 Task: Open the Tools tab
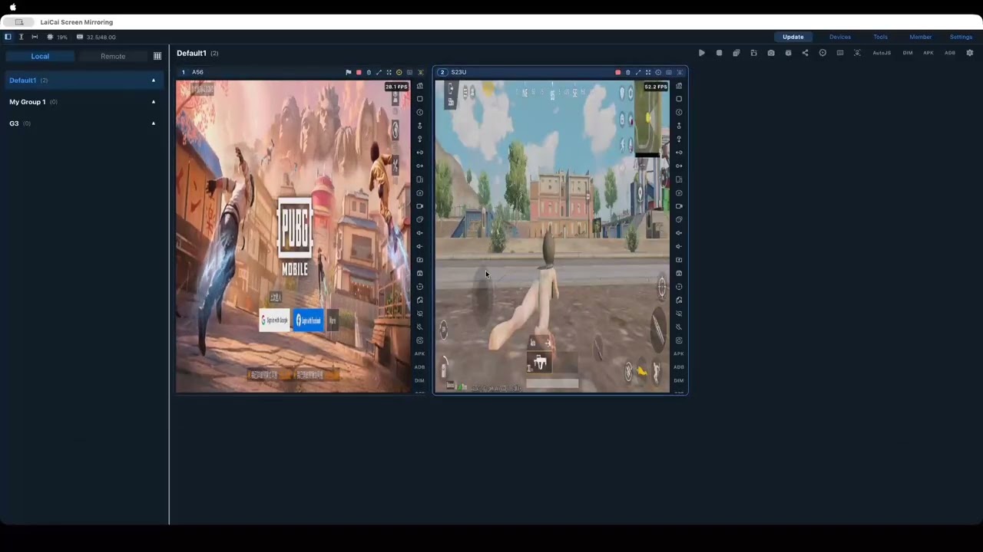point(880,37)
